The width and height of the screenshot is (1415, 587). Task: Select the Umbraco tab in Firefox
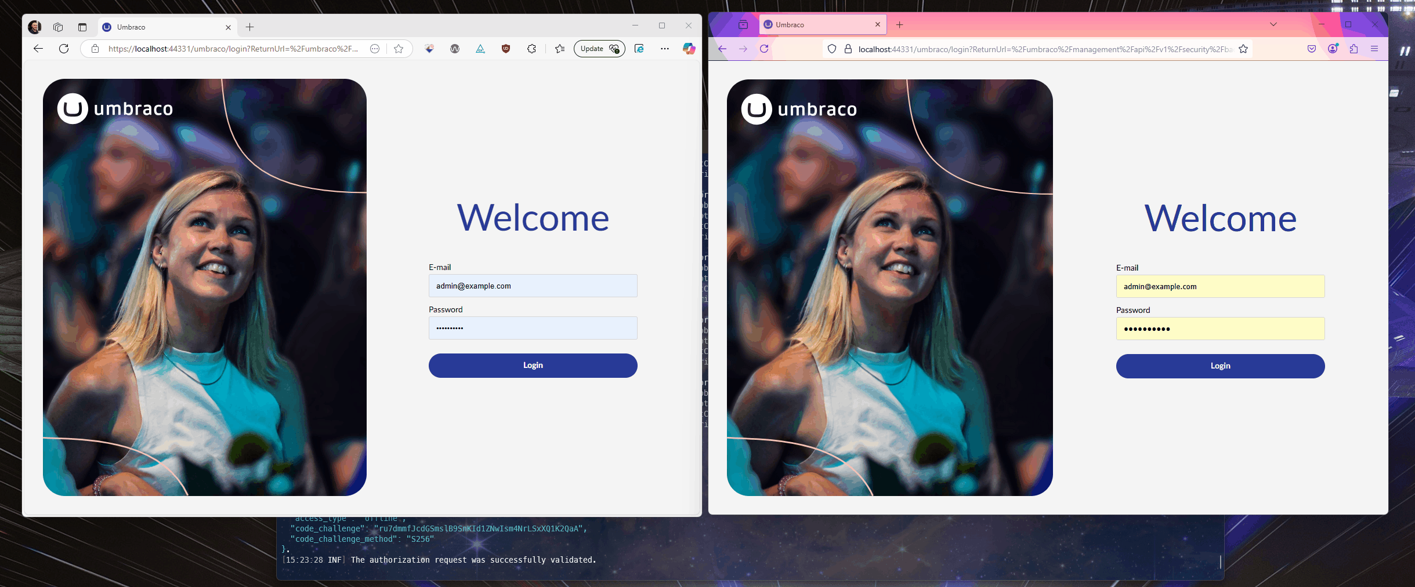point(823,24)
